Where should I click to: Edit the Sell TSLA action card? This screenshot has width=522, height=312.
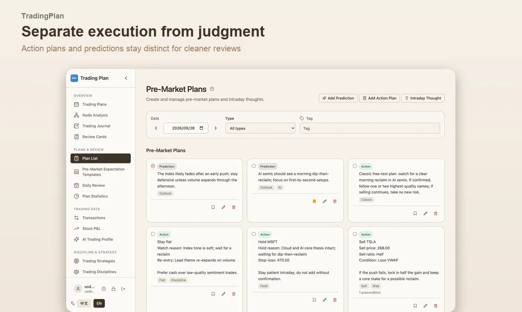tap(425, 306)
